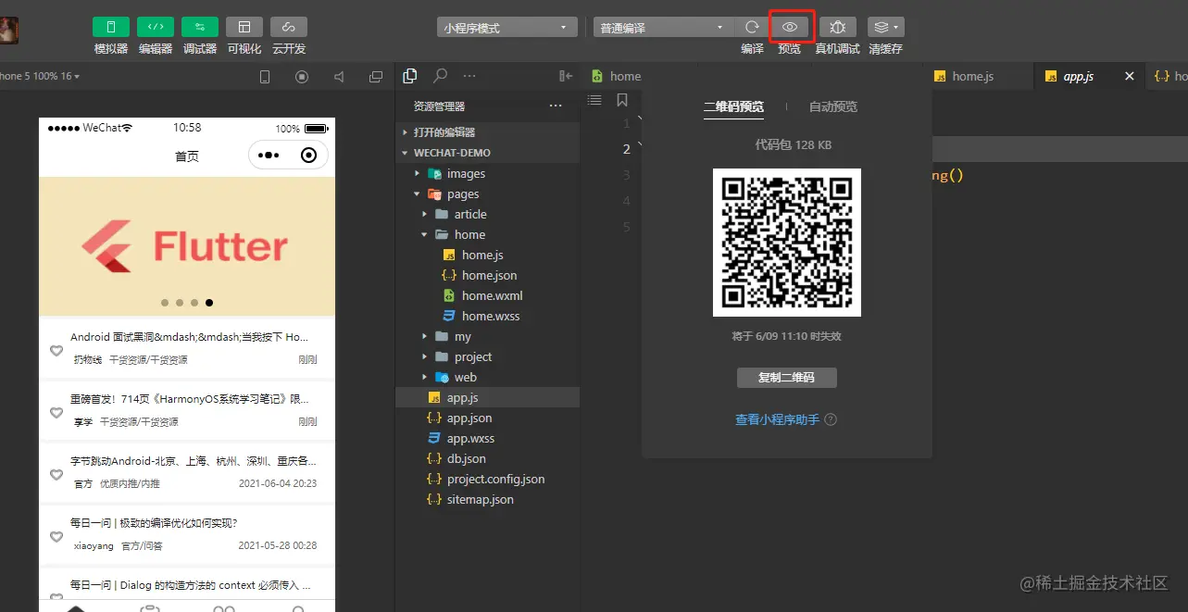Viewport: 1188px width, 612px height.
Task: Expand the web folder
Action: click(x=487, y=377)
